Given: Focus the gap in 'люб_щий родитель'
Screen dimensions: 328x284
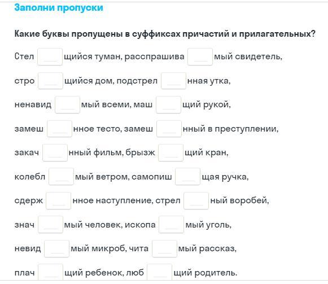Looking at the screenshot, I should click(159, 272).
